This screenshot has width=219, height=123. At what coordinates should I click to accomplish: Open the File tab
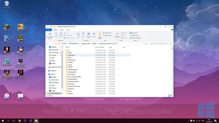[49, 30]
